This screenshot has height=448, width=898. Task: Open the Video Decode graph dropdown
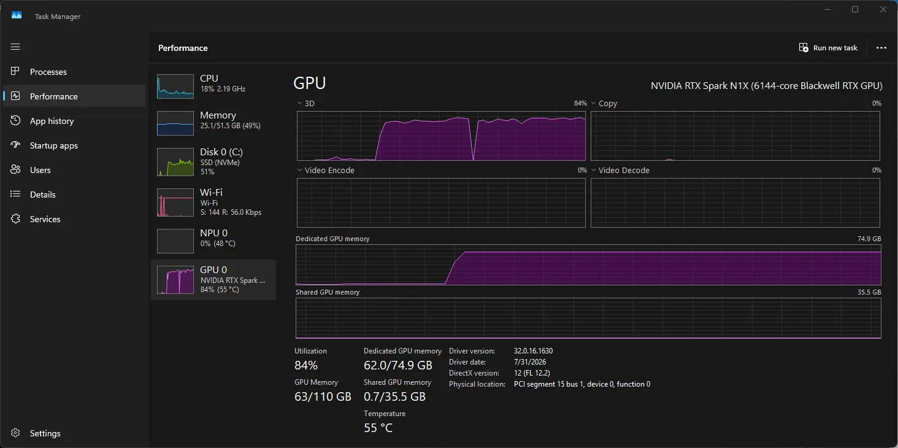point(593,171)
